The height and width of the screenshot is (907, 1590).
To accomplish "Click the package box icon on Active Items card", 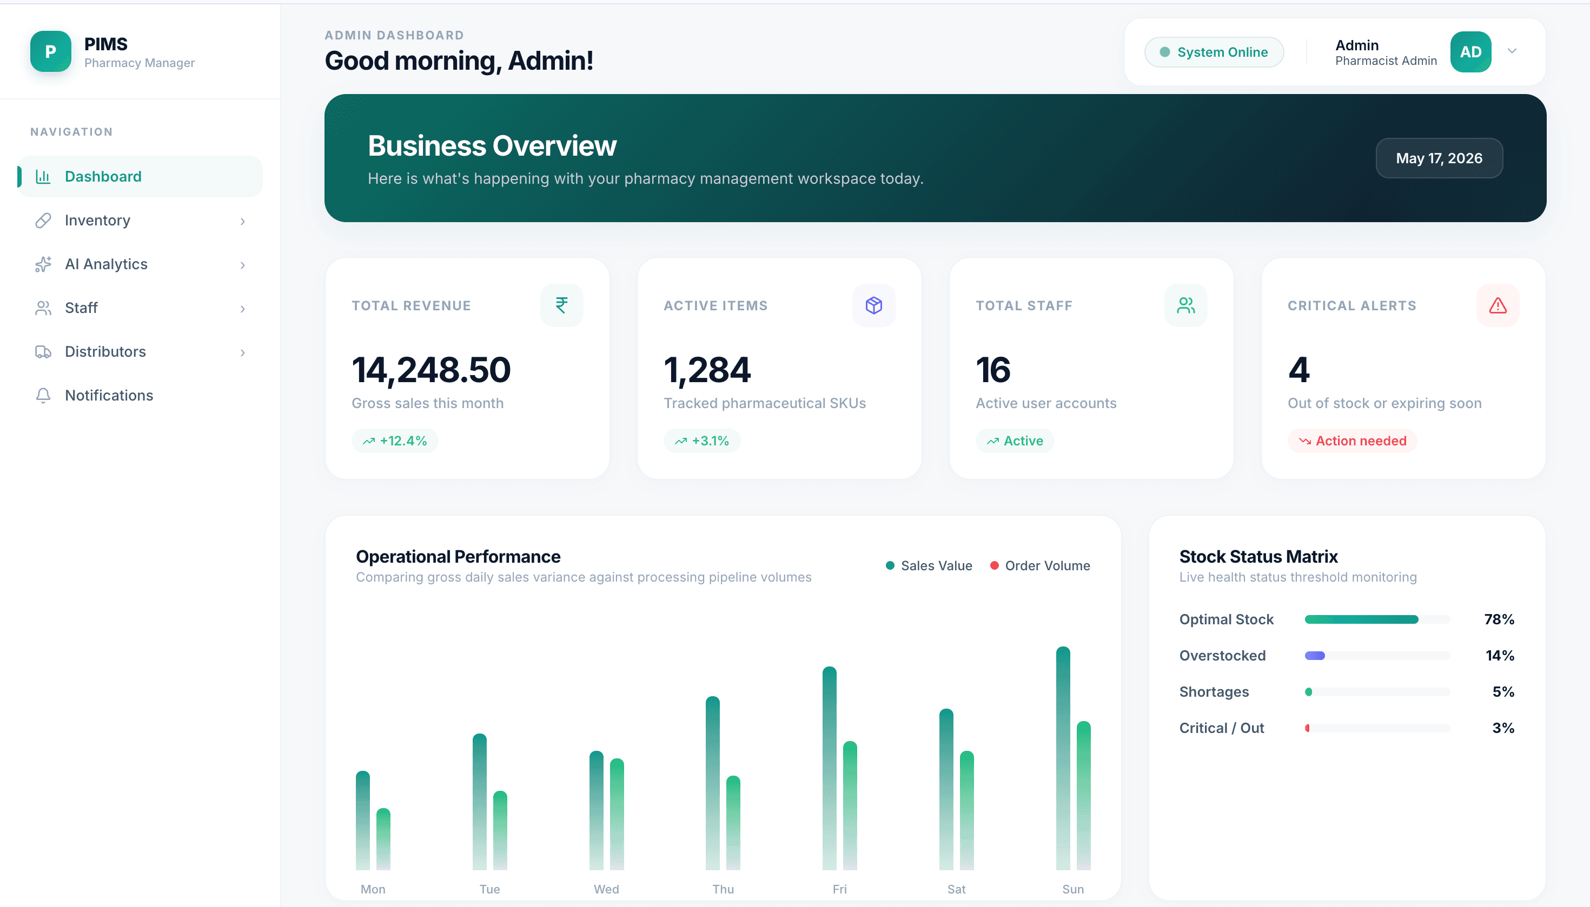I will [x=874, y=305].
